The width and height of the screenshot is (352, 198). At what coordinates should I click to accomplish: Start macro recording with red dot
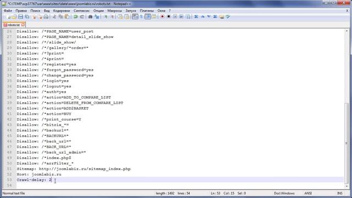(162, 17)
